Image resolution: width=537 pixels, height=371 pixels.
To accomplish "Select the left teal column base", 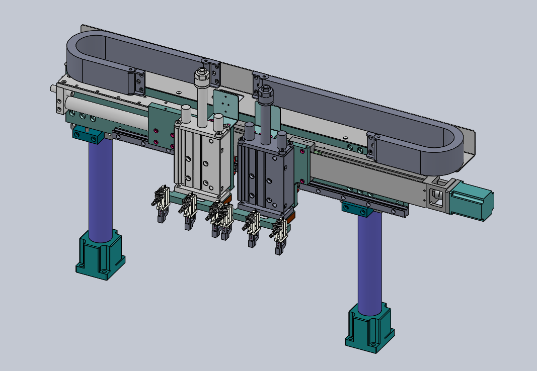I will click(x=100, y=255).
